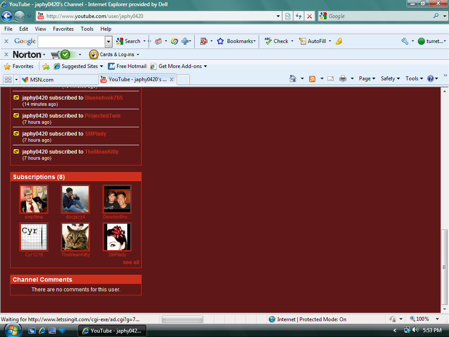Open the Help menu

click(x=106, y=29)
